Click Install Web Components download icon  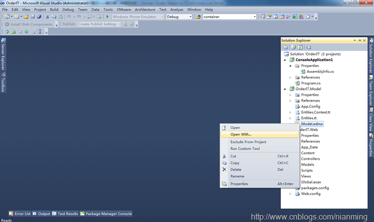point(7,24)
